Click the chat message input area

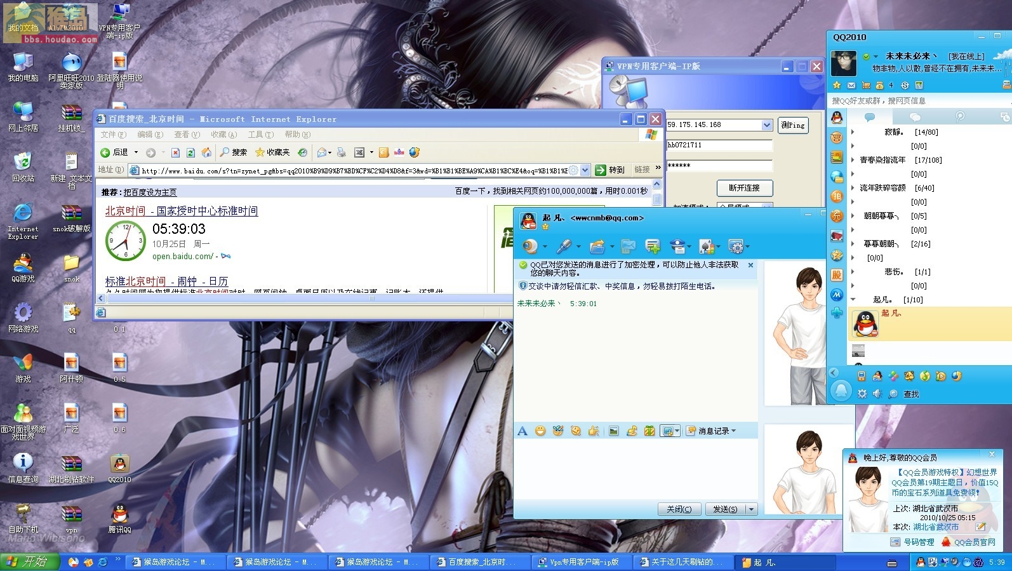636,469
